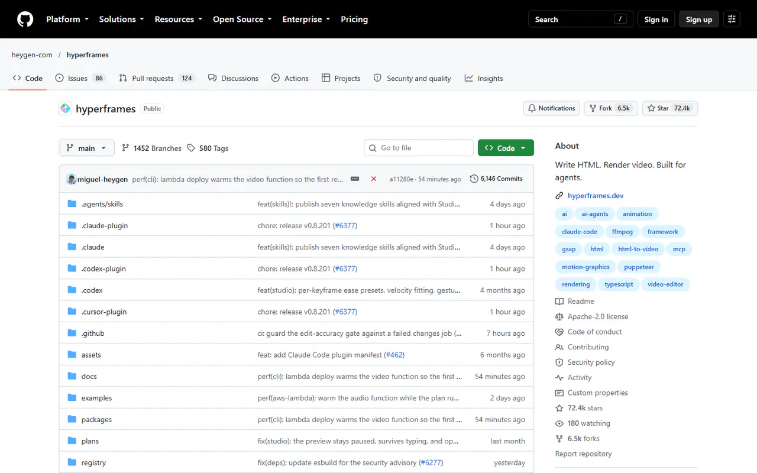Click the Pricing link in header
Screen dimensions: 757x473
[354, 20]
